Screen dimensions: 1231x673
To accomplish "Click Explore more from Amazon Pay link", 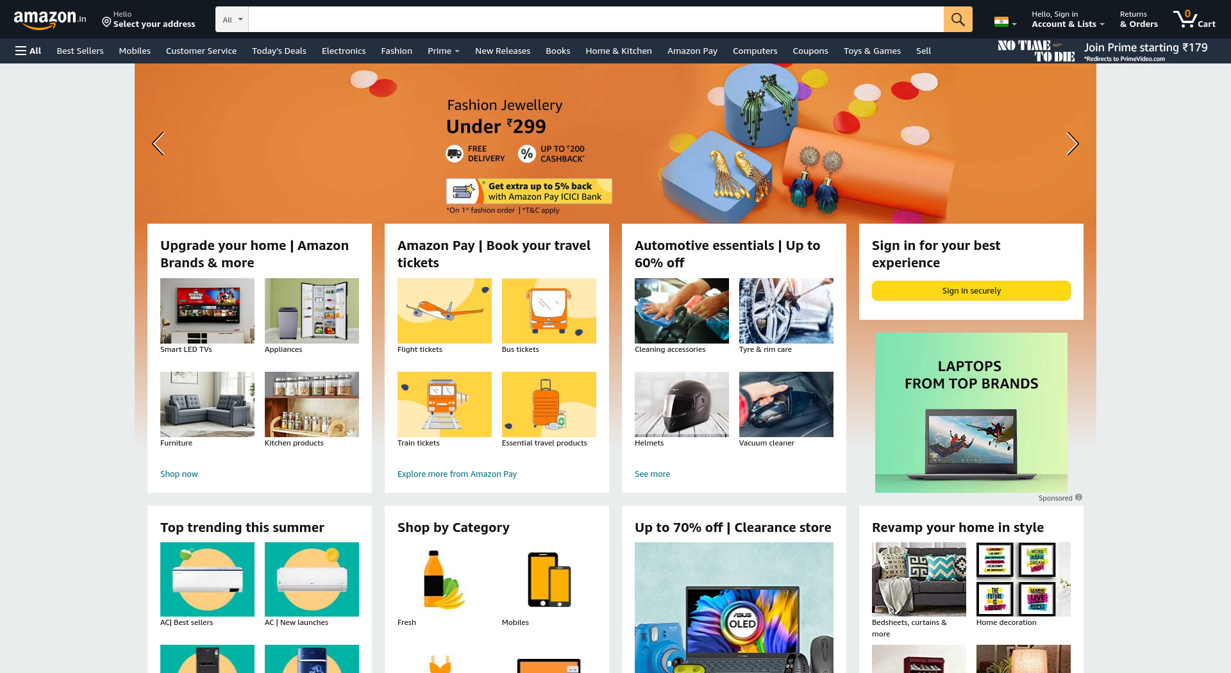I will pyautogui.click(x=457, y=474).
